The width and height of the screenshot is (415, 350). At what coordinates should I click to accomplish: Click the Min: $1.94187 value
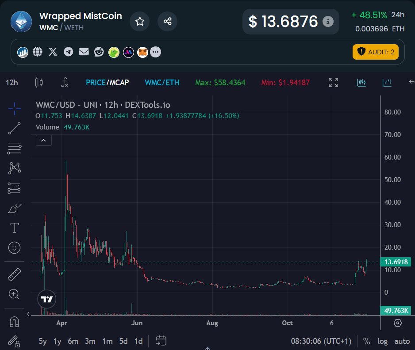click(285, 83)
